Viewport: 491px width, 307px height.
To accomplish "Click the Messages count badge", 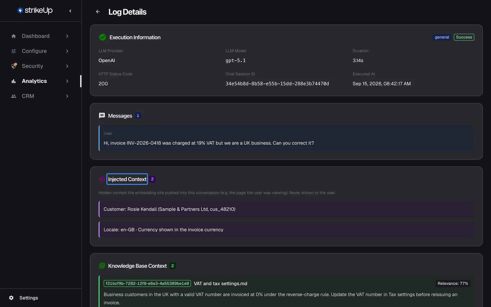I will tap(138, 116).
